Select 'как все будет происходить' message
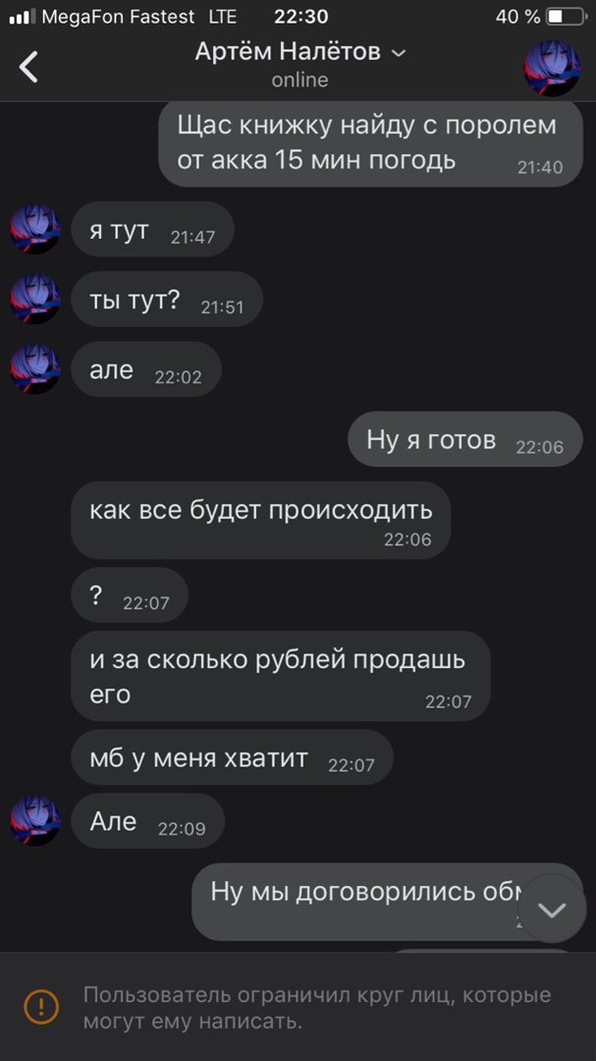Viewport: 596px width, 1061px height. click(x=260, y=521)
